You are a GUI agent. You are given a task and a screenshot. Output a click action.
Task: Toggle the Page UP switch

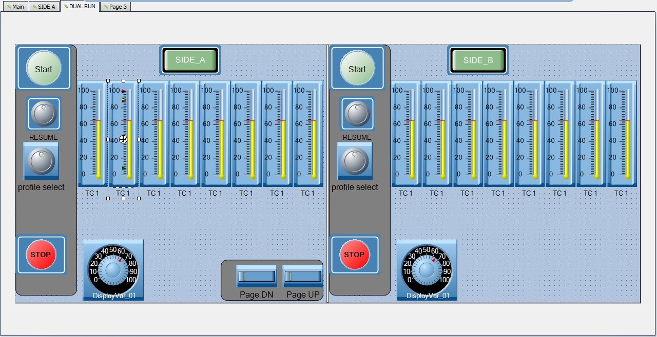pyautogui.click(x=303, y=277)
